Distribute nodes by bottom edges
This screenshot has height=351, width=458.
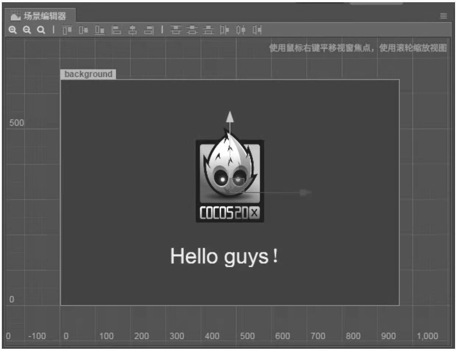[x=208, y=30]
